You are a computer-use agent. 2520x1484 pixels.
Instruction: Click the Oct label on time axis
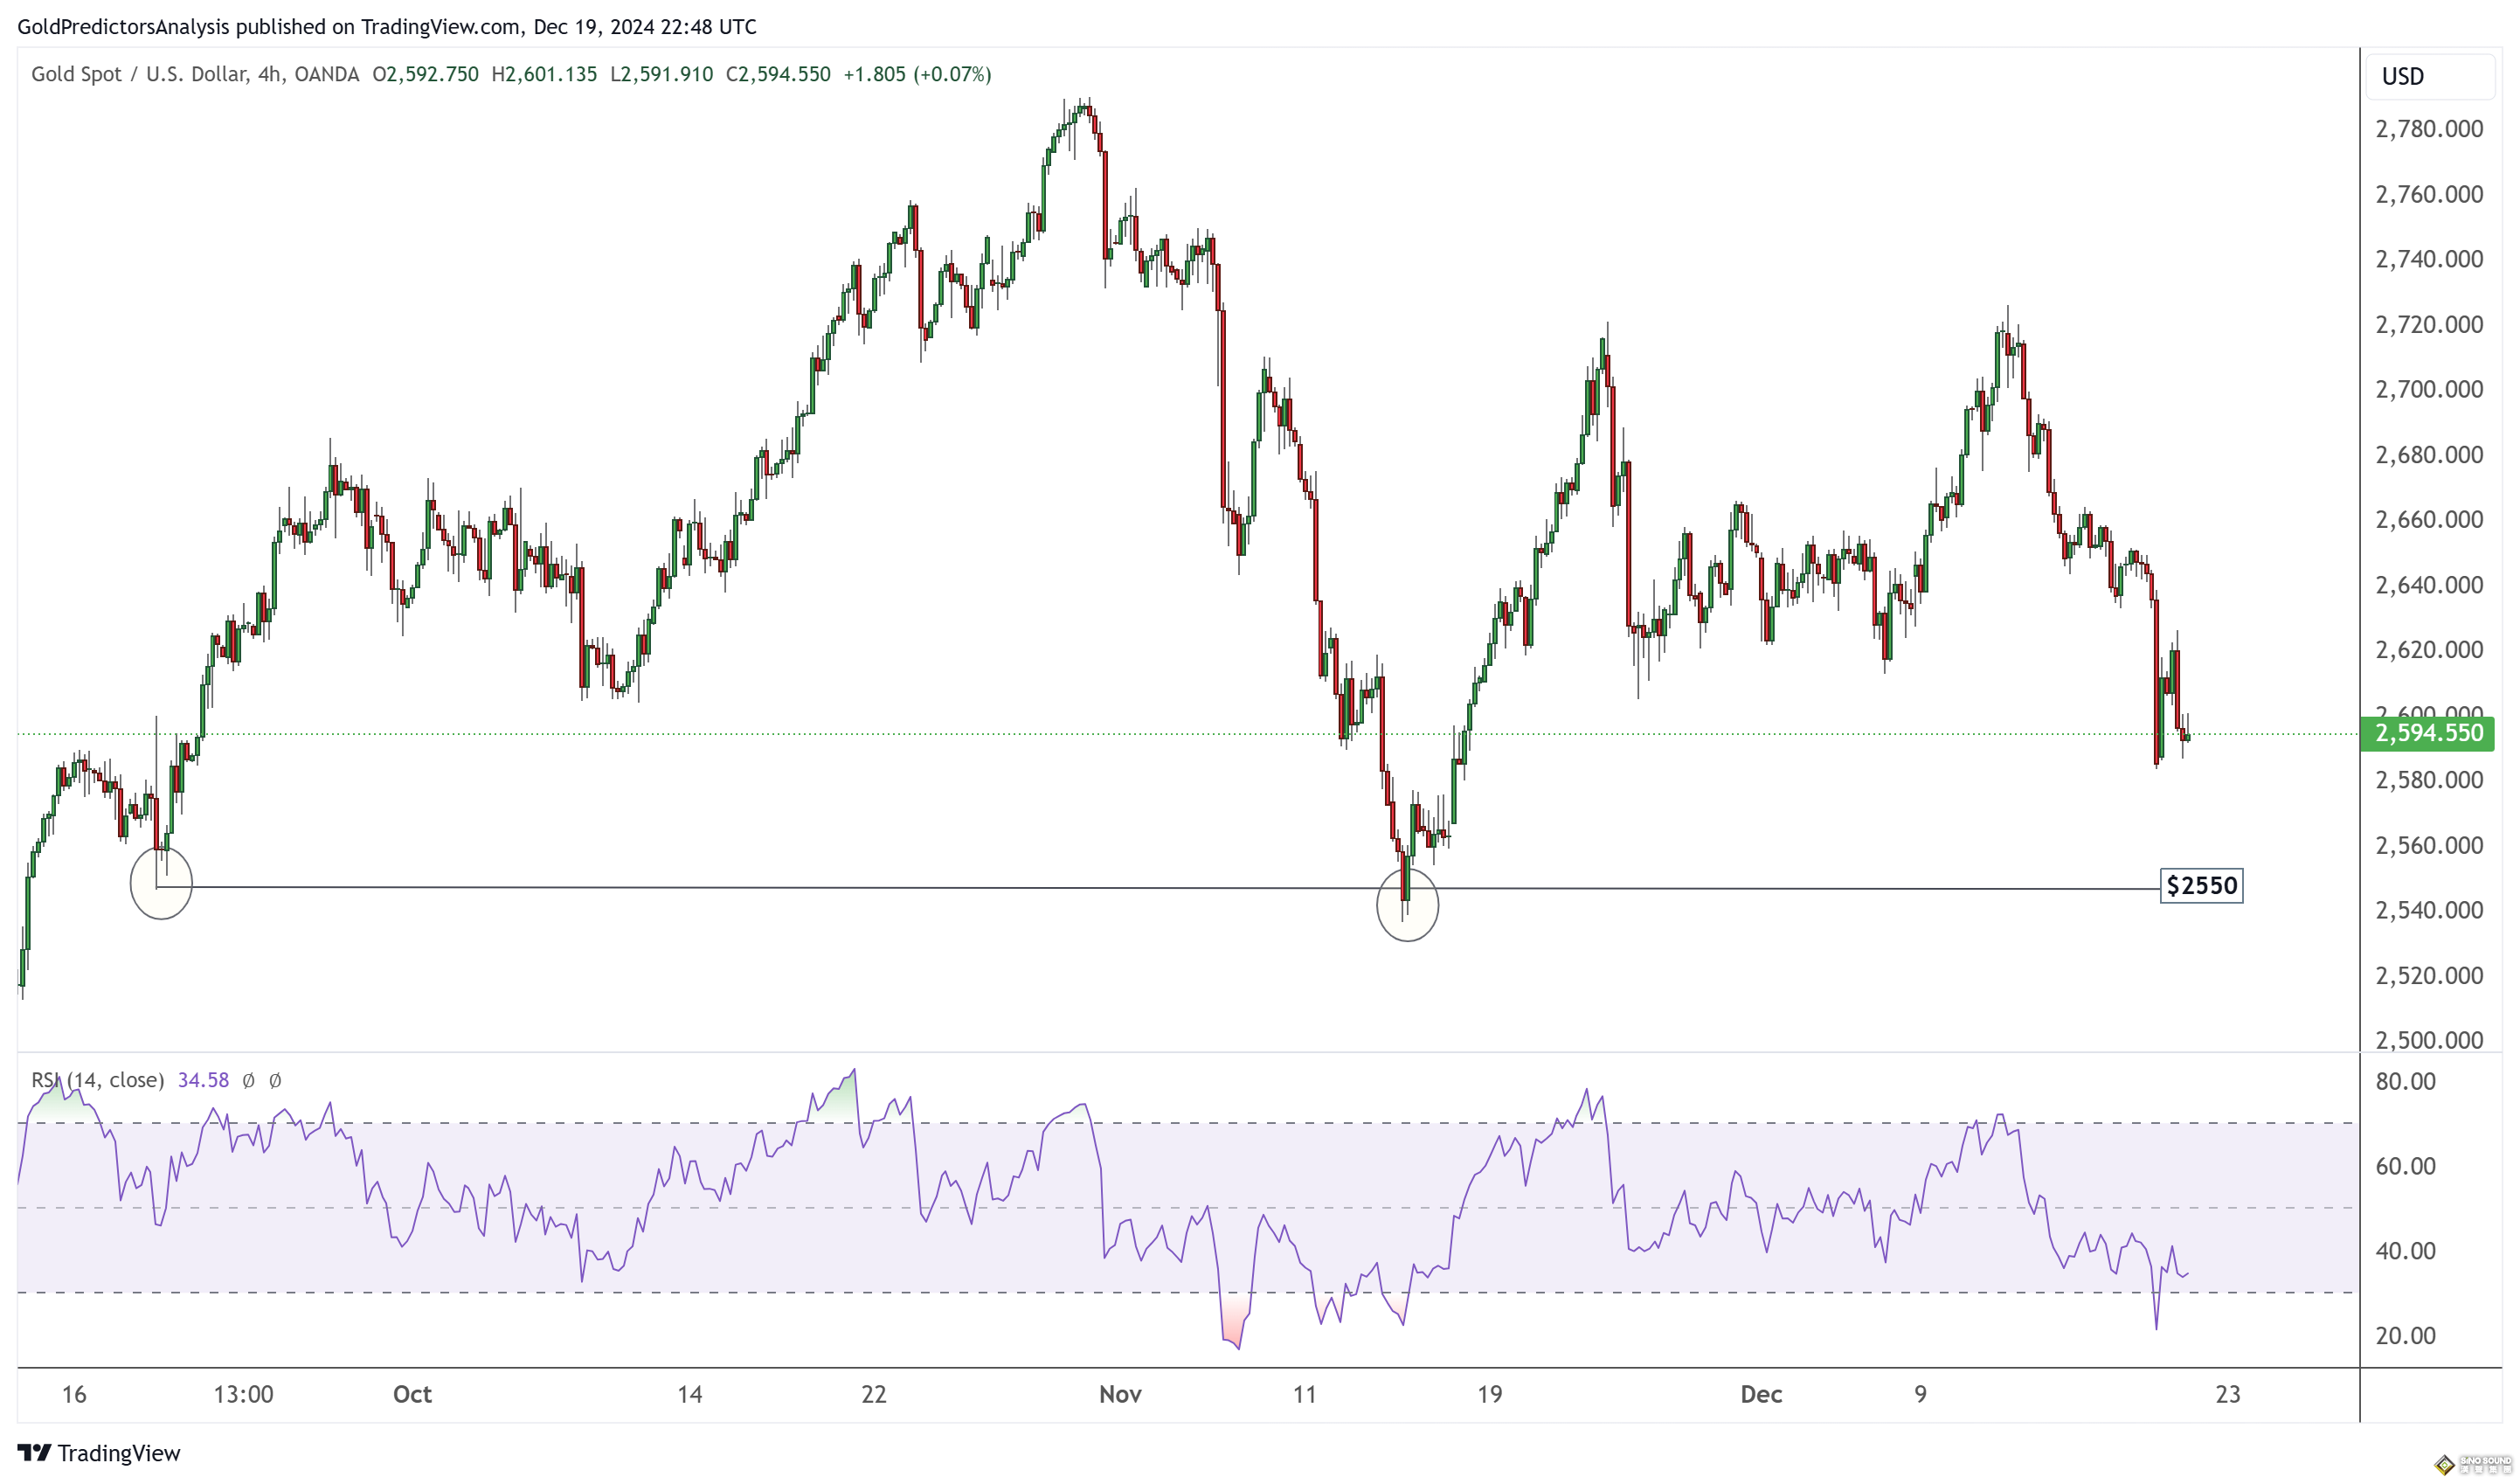point(412,1394)
